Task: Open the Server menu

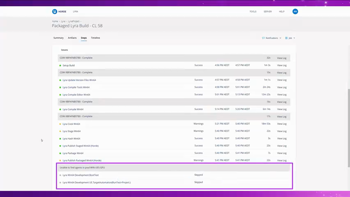Action: click(x=267, y=11)
